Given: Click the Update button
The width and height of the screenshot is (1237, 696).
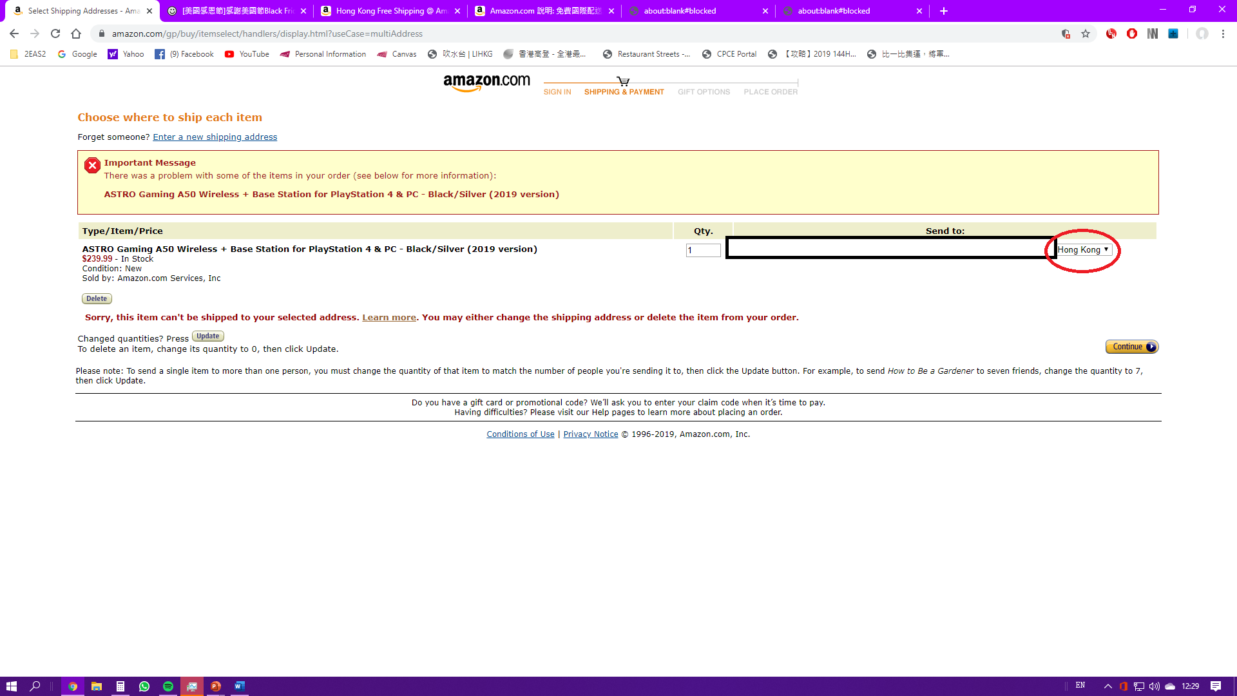Looking at the screenshot, I should [207, 336].
